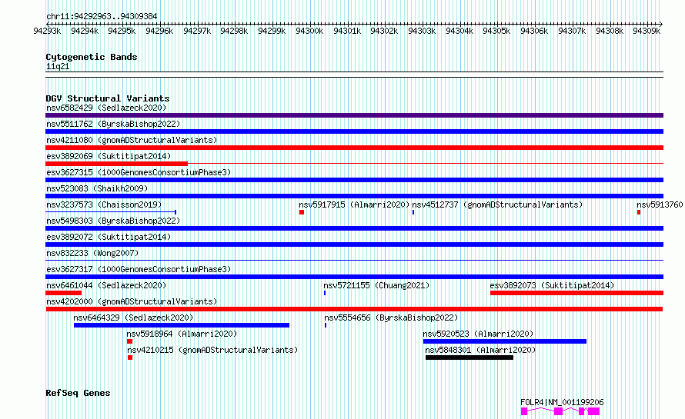Click the tiny blue nsv5721155 marker
Image resolution: width=685 pixels, height=419 pixels.
(x=325, y=293)
